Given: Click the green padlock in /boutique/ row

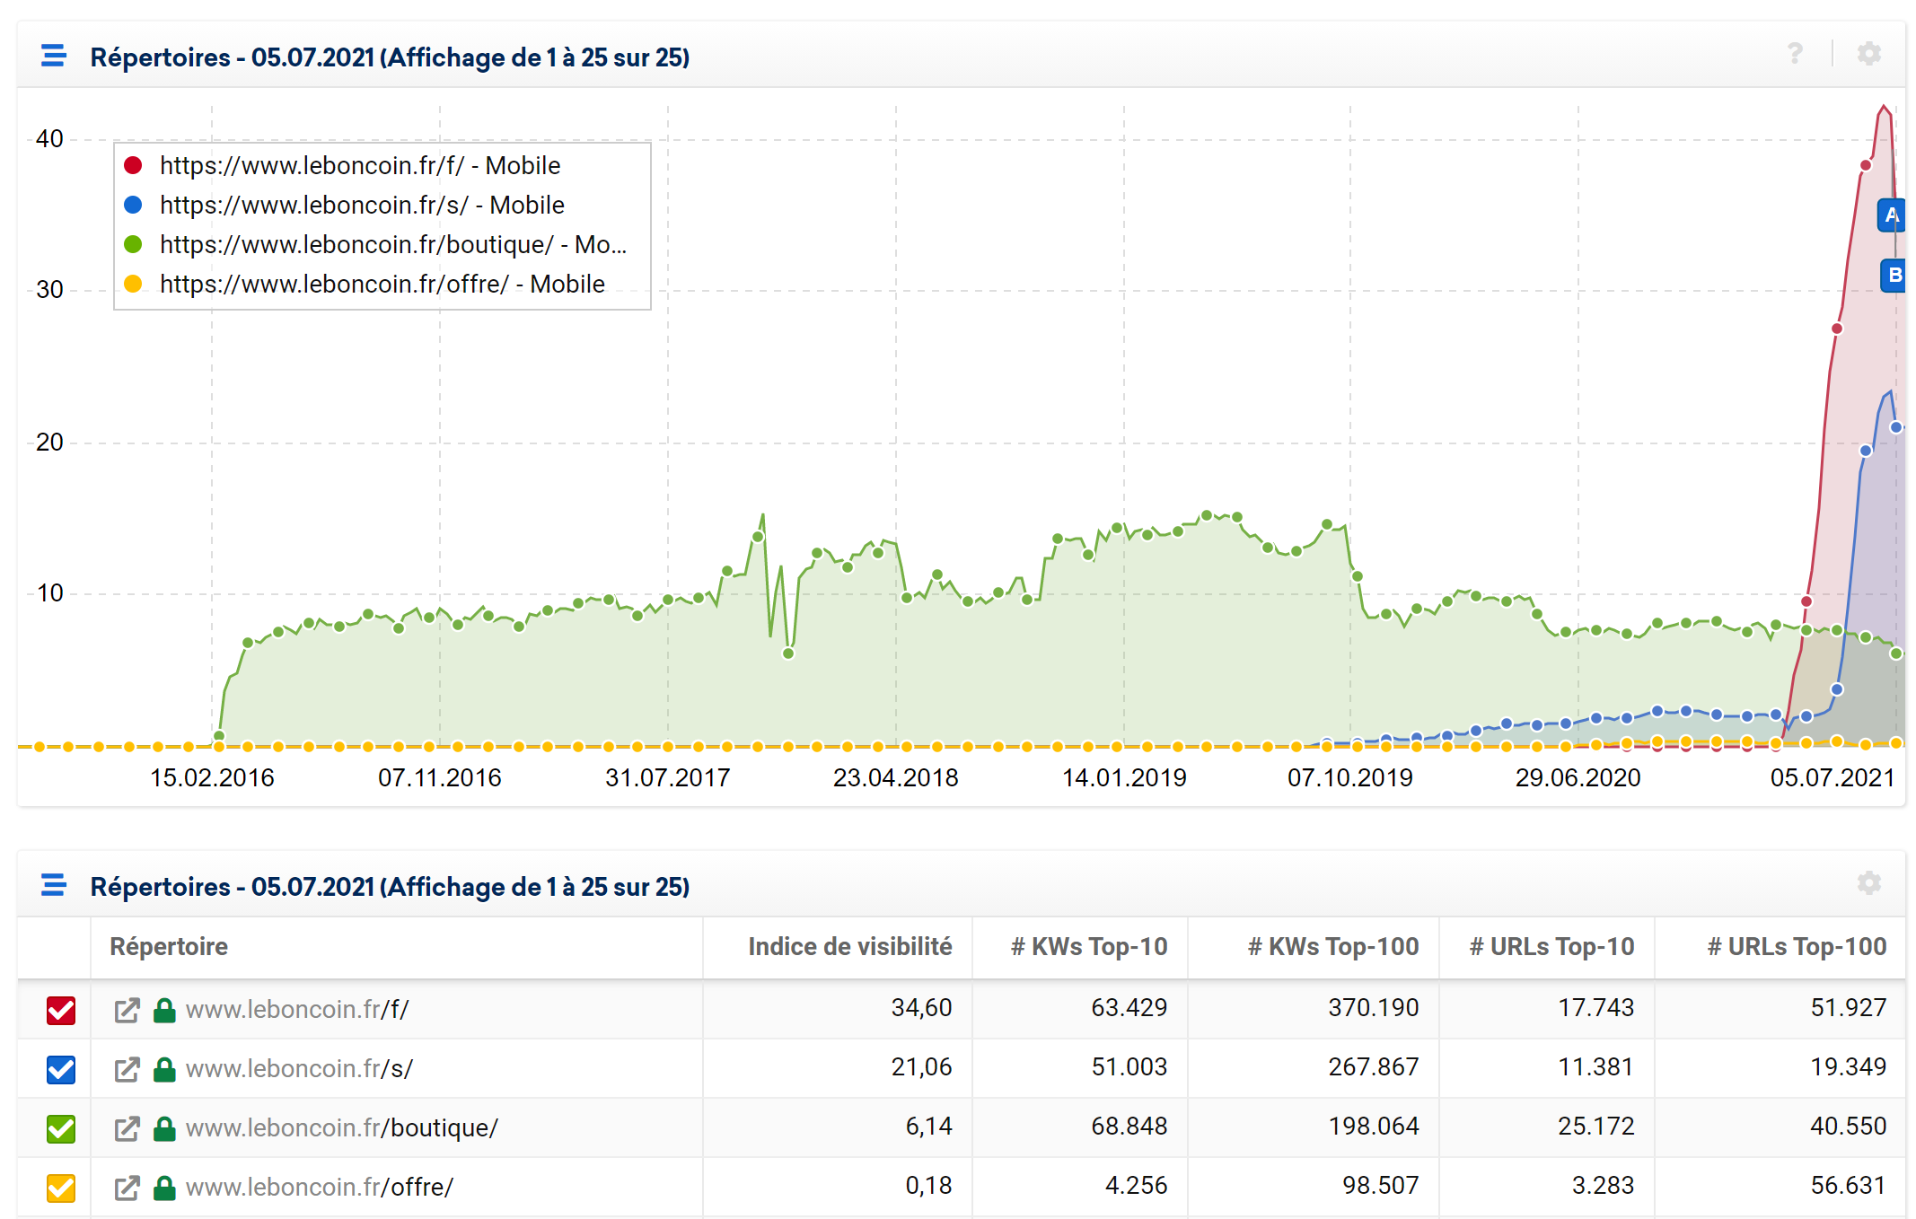Looking at the screenshot, I should point(164,1128).
